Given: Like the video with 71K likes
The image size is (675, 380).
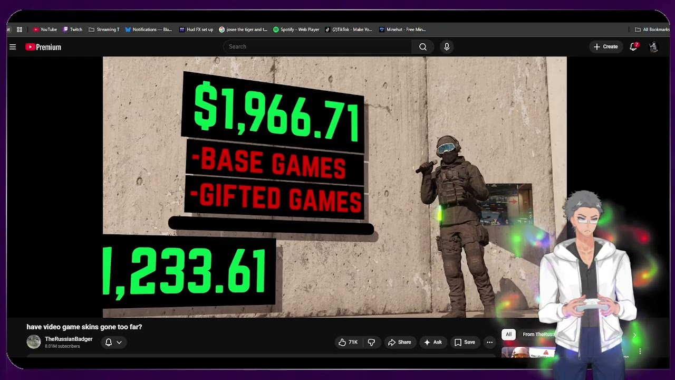Looking at the screenshot, I should (348, 343).
